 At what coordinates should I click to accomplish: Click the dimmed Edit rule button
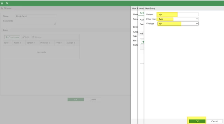click(x=26, y=37)
